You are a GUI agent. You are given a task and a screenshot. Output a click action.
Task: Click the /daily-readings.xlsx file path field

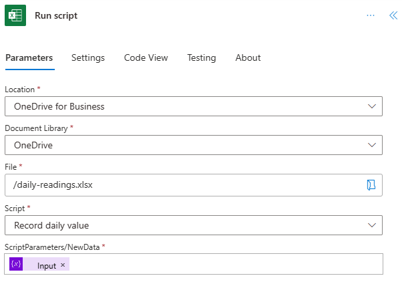click(180, 185)
